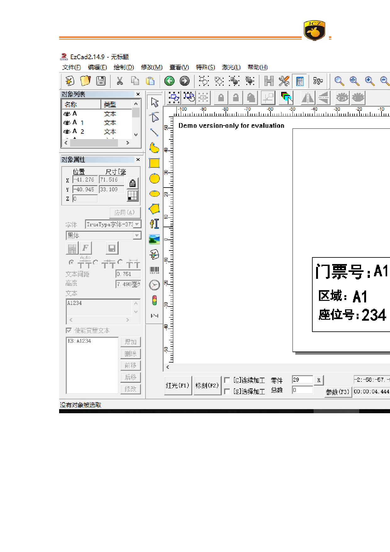
Task: Enable [S]选择加工 checkbox
Action: coord(227,391)
